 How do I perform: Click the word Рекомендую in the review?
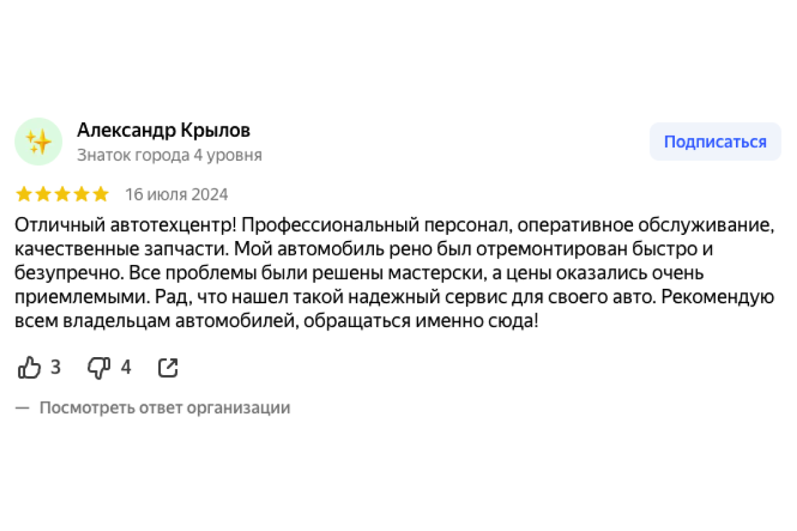click(717, 297)
